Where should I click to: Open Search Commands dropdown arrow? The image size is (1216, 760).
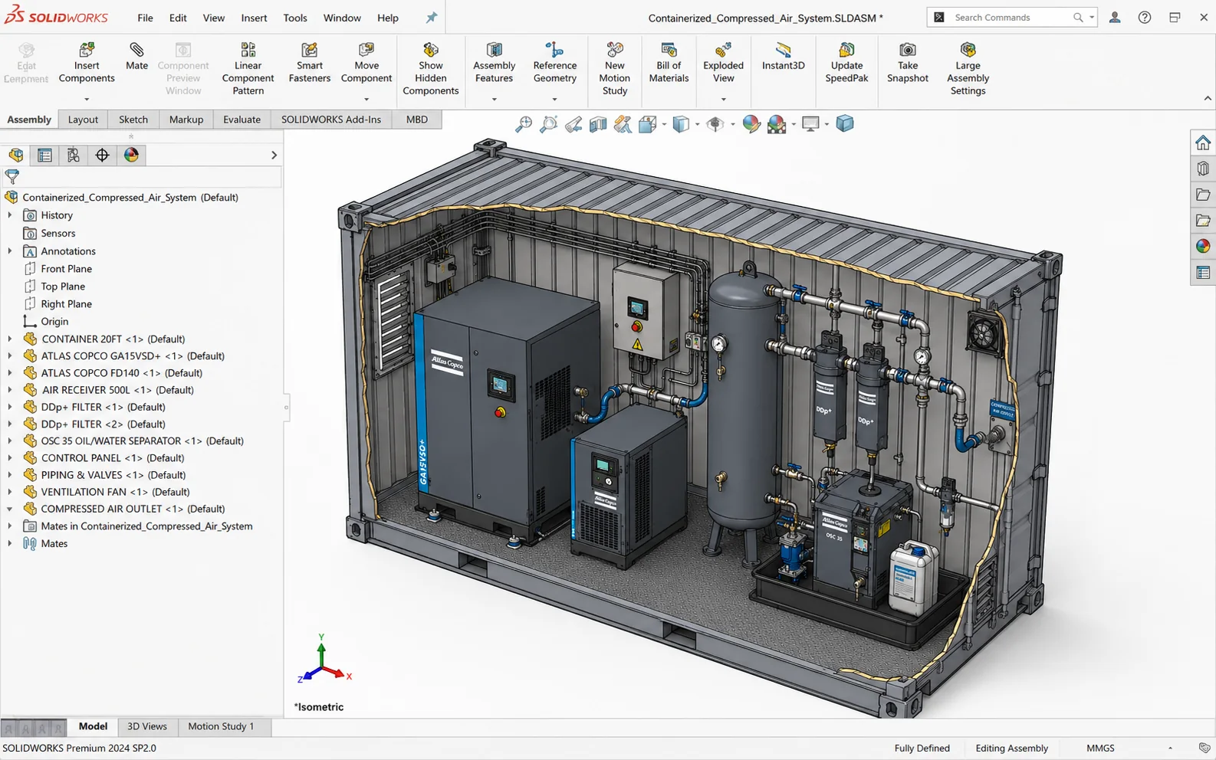point(1092,17)
